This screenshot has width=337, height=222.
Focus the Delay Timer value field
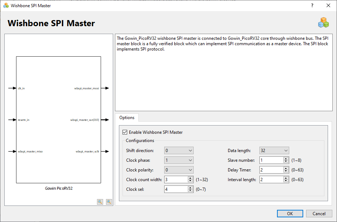pyautogui.click(x=272, y=170)
